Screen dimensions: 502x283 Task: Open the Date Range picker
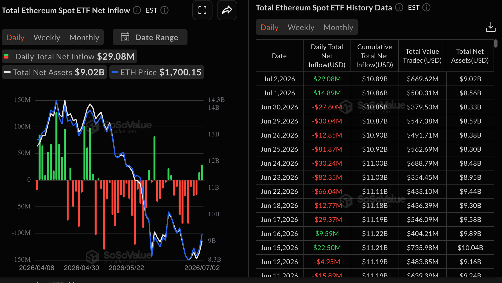coord(150,37)
